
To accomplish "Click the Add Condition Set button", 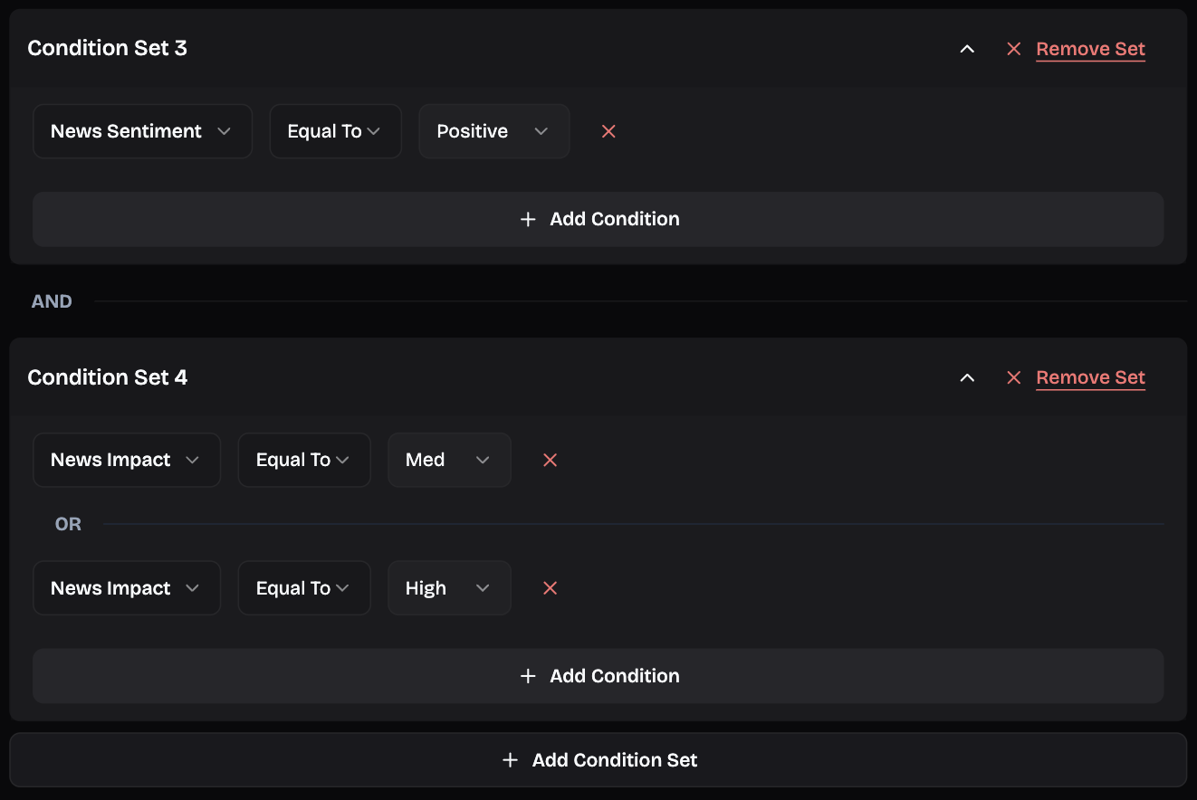I will pyautogui.click(x=598, y=760).
